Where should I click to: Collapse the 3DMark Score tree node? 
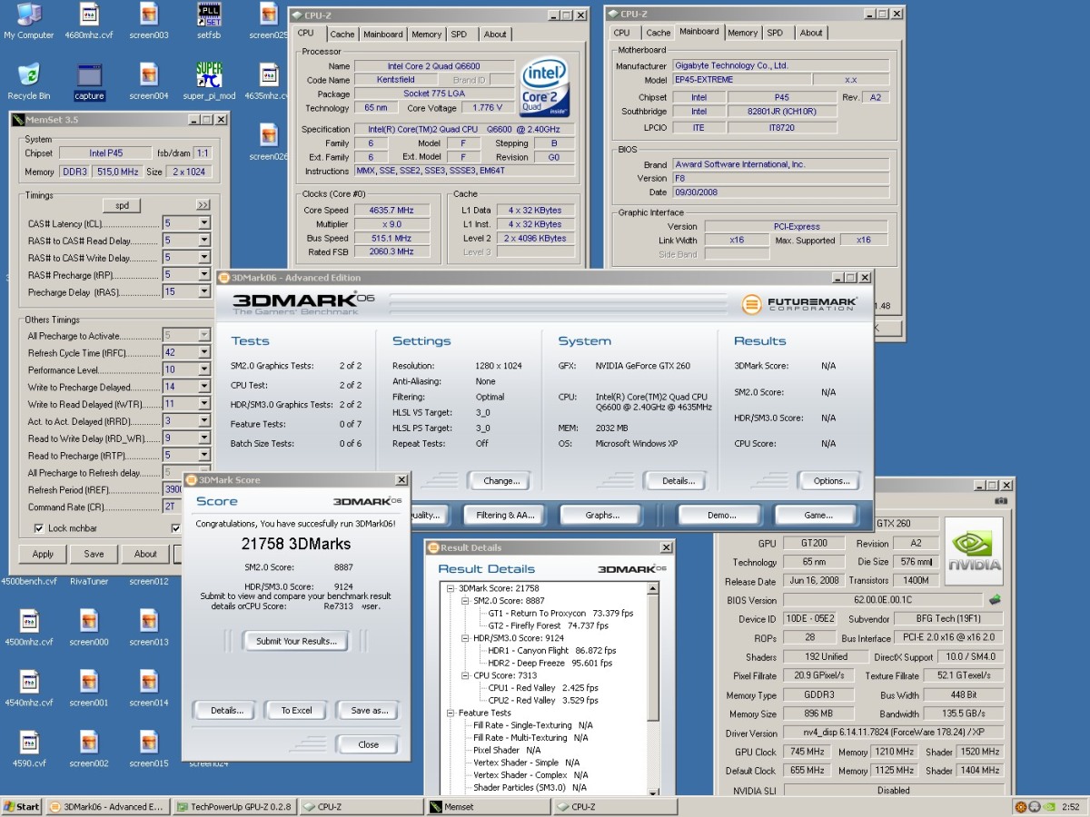(451, 588)
